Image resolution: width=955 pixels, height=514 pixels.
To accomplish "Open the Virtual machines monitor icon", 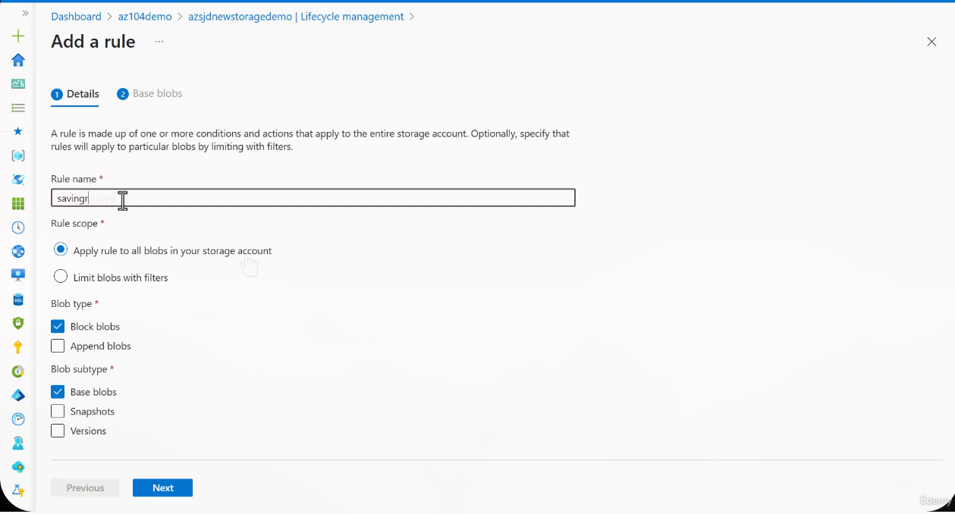I will [18, 275].
